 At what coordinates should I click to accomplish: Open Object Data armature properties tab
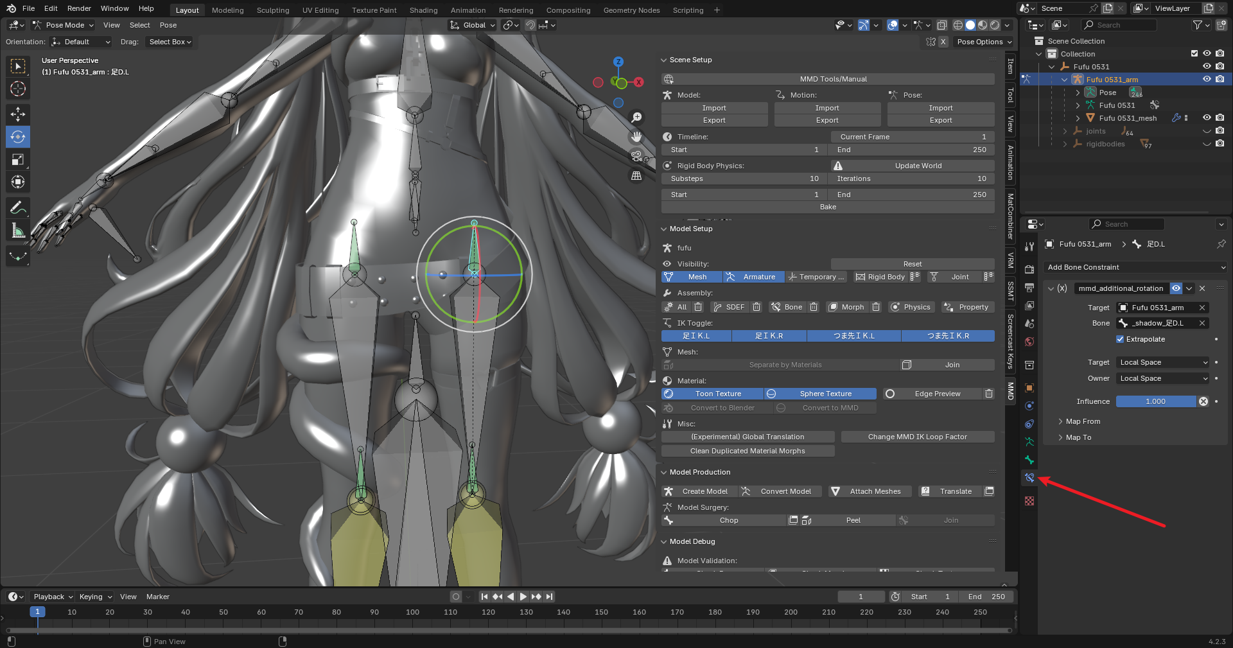[1029, 442]
